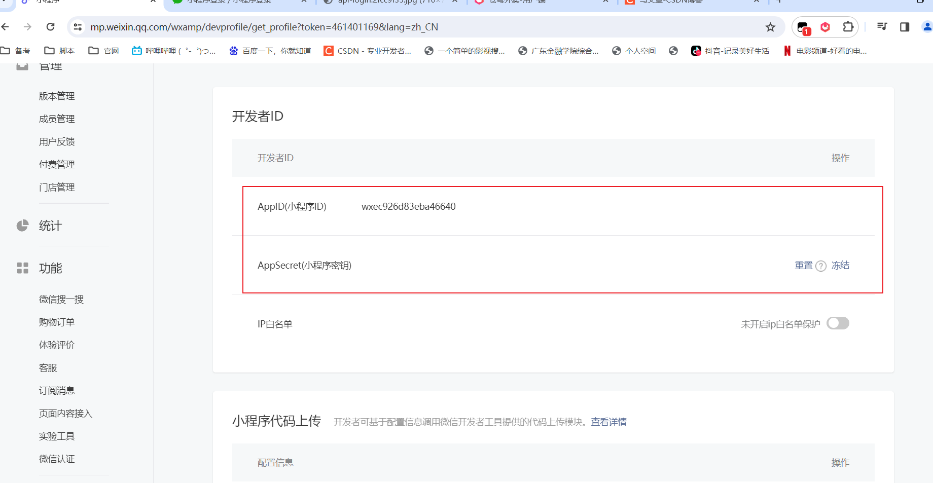Open 付费管理 in the sidebar
The width and height of the screenshot is (933, 483).
point(57,165)
